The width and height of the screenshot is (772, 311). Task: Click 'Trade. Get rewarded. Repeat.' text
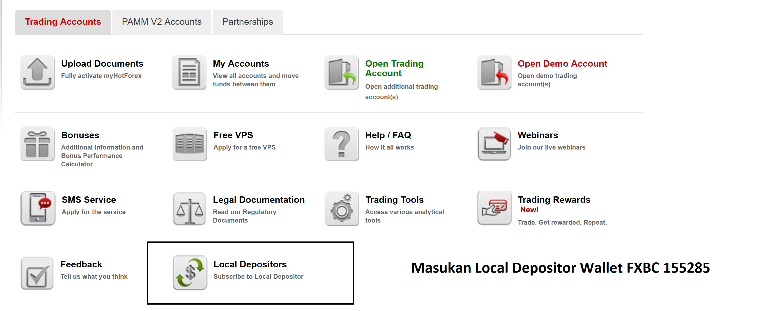pyautogui.click(x=562, y=222)
